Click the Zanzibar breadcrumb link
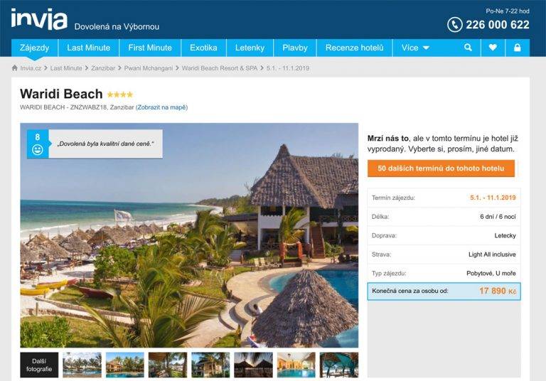Viewport: 546px width, 381px height. click(x=103, y=68)
